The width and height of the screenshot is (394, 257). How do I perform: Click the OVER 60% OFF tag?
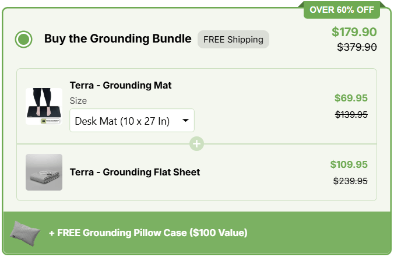tap(342, 9)
